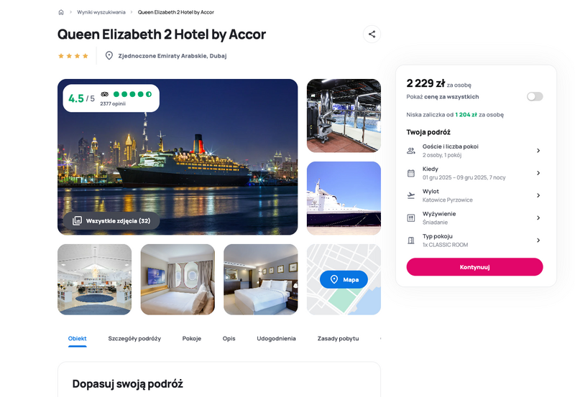This screenshot has height=397, width=575.
Task: Click the home icon in breadcrumb
Action: point(61,12)
